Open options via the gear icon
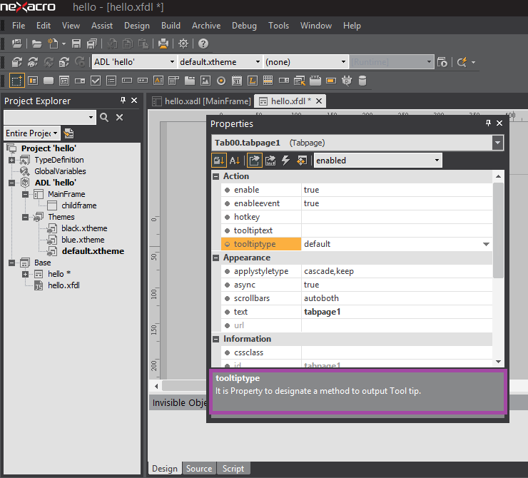528x478 pixels. click(x=183, y=44)
